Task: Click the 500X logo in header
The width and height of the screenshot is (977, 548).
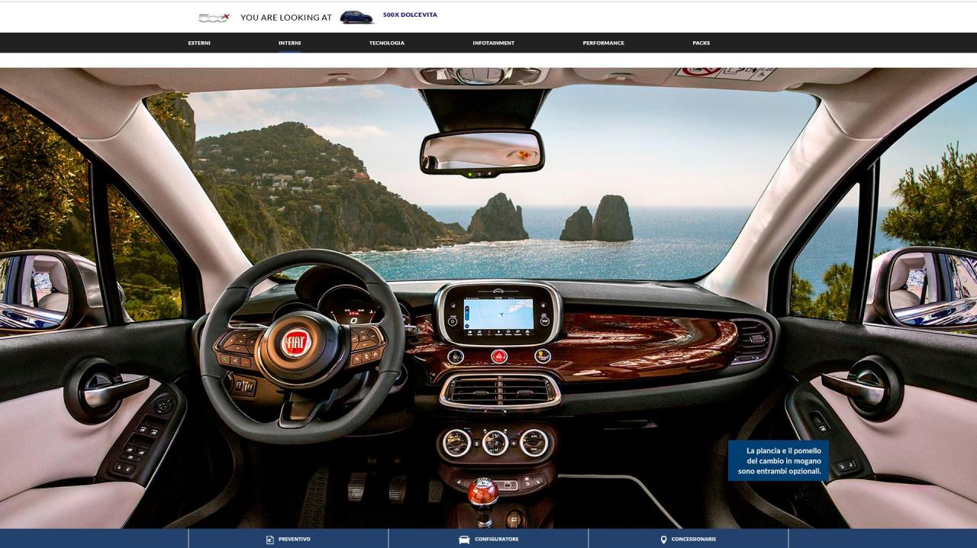Action: point(214,18)
